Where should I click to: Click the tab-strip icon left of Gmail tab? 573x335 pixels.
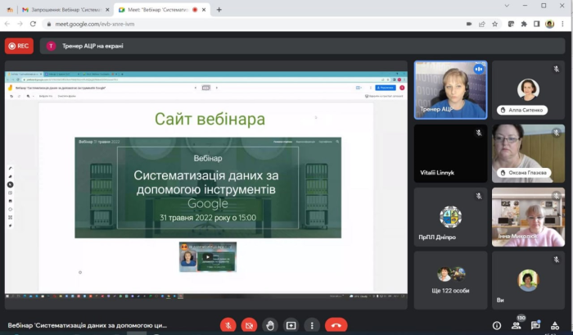click(x=10, y=10)
